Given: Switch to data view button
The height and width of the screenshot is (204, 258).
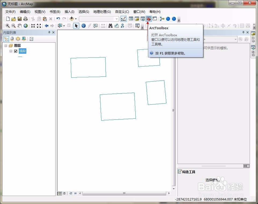Looking at the screenshot, I should click(x=60, y=193).
